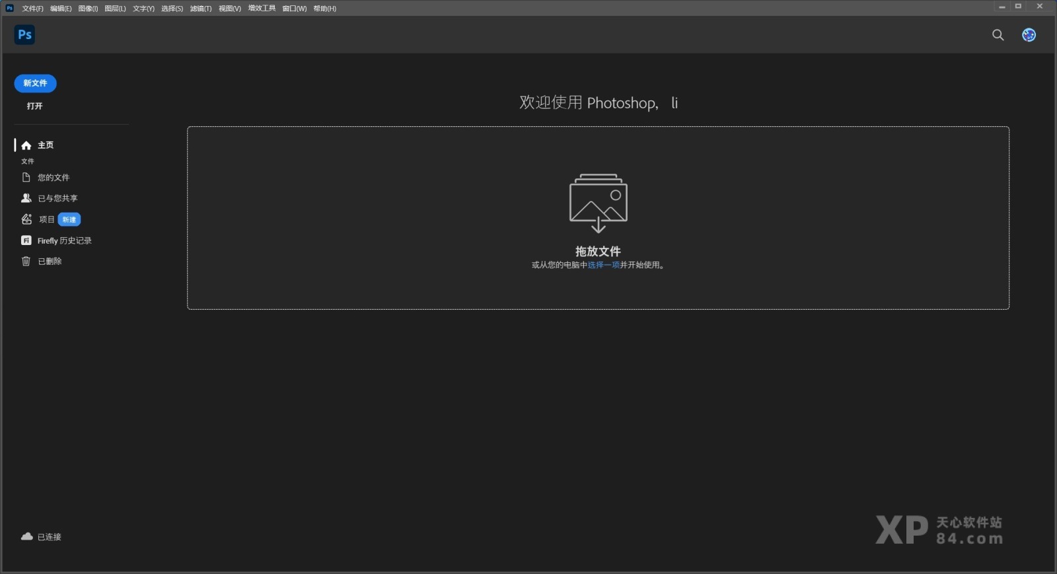Select 主页 in the sidebar
The image size is (1057, 574).
[46, 145]
